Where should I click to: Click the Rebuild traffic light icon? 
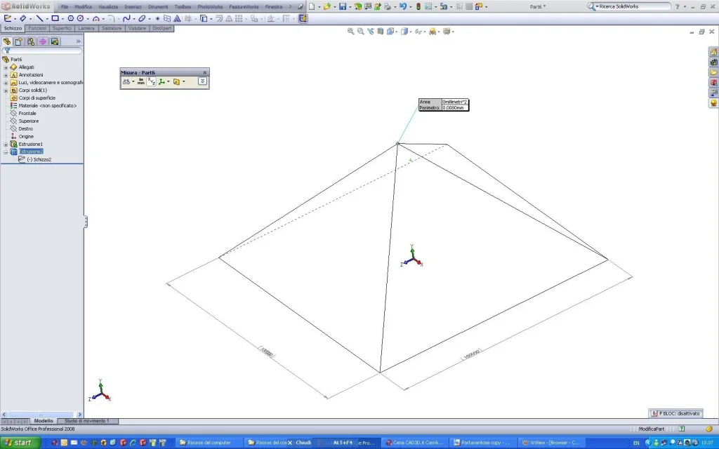[x=418, y=6]
